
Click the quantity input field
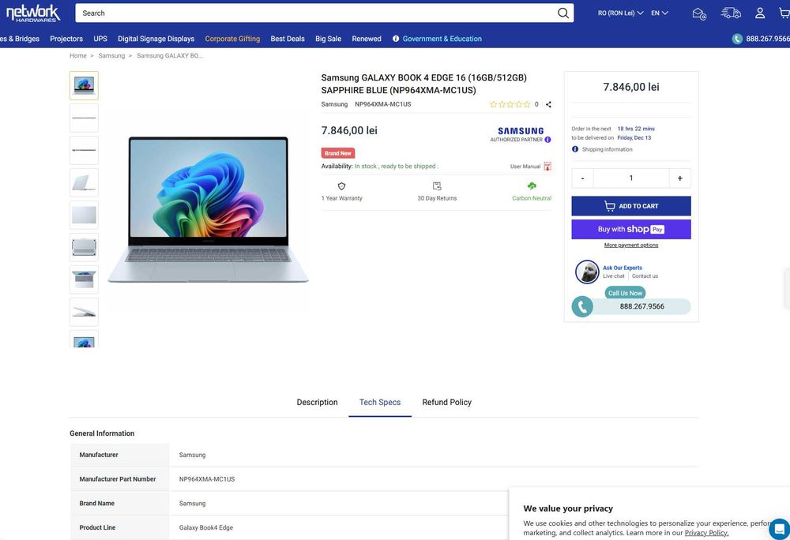(631, 178)
